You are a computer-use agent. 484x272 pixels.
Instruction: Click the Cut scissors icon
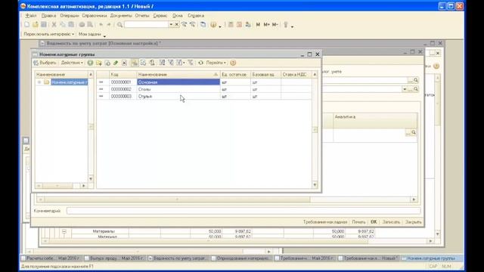[x=54, y=24]
